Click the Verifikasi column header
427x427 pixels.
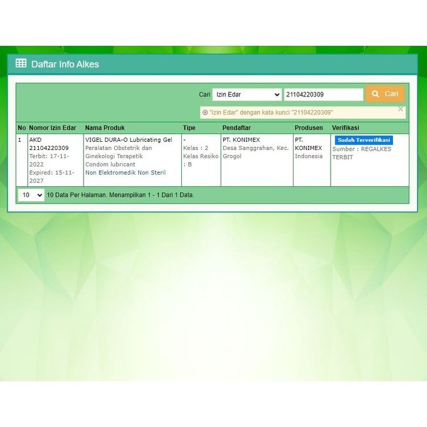click(x=345, y=128)
